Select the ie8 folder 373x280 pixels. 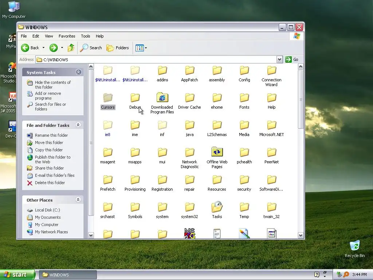(x=107, y=129)
